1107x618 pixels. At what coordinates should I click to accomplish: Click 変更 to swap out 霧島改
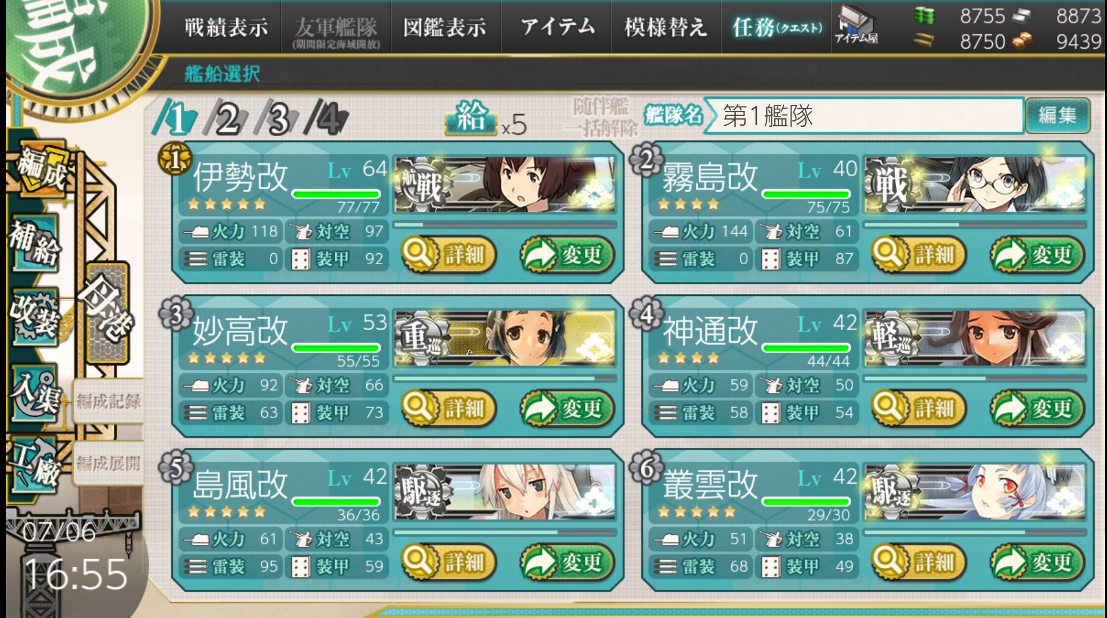click(1037, 254)
